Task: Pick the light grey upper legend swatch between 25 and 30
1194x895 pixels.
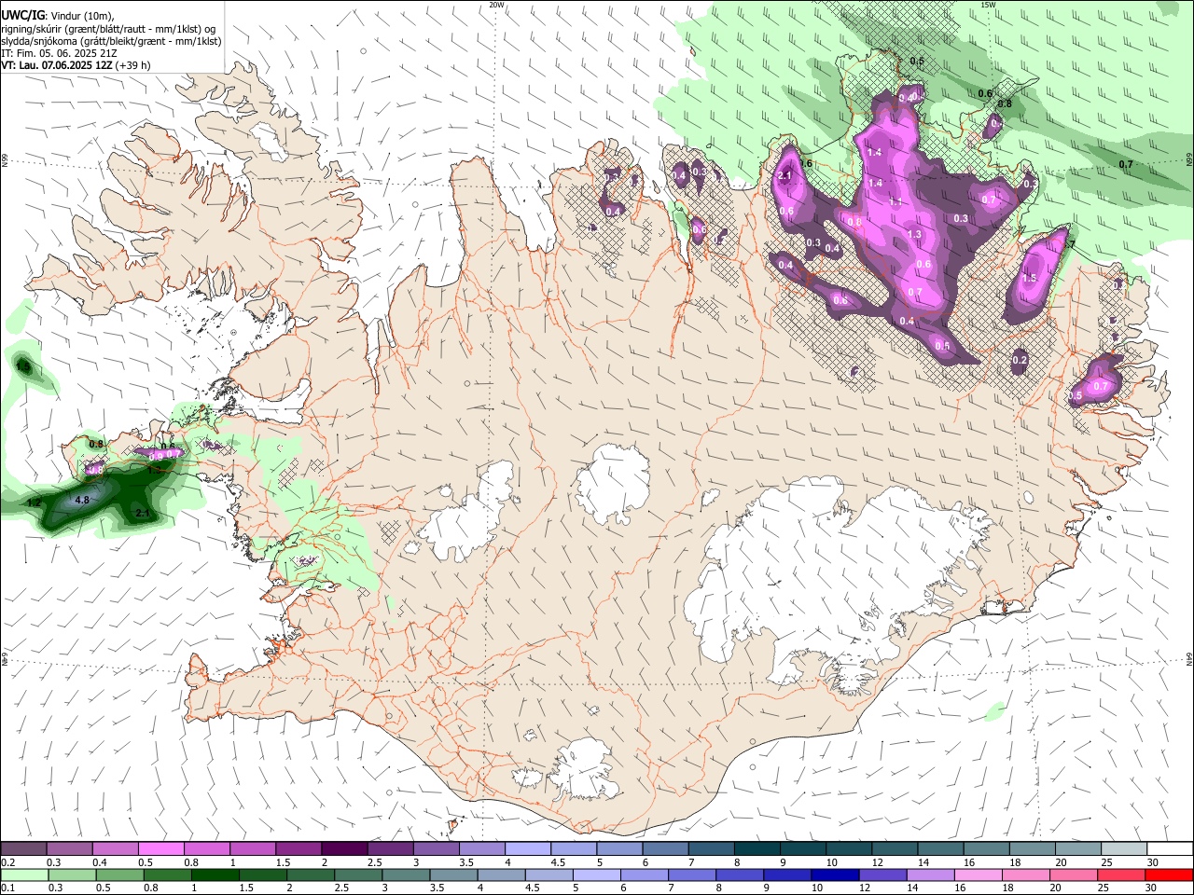Action: (x=1124, y=848)
